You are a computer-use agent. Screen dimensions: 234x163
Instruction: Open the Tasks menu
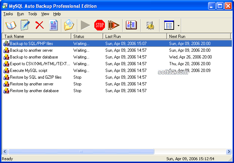tap(8, 14)
